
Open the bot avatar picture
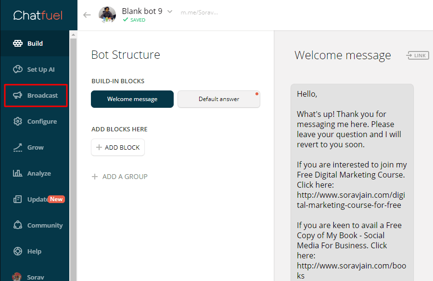click(107, 14)
